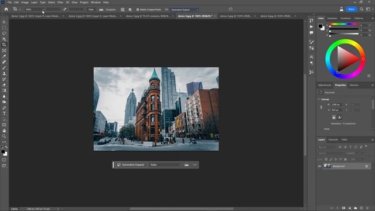This screenshot has height=211, width=375.
Task: Select the Pen tool
Action: coord(4,108)
